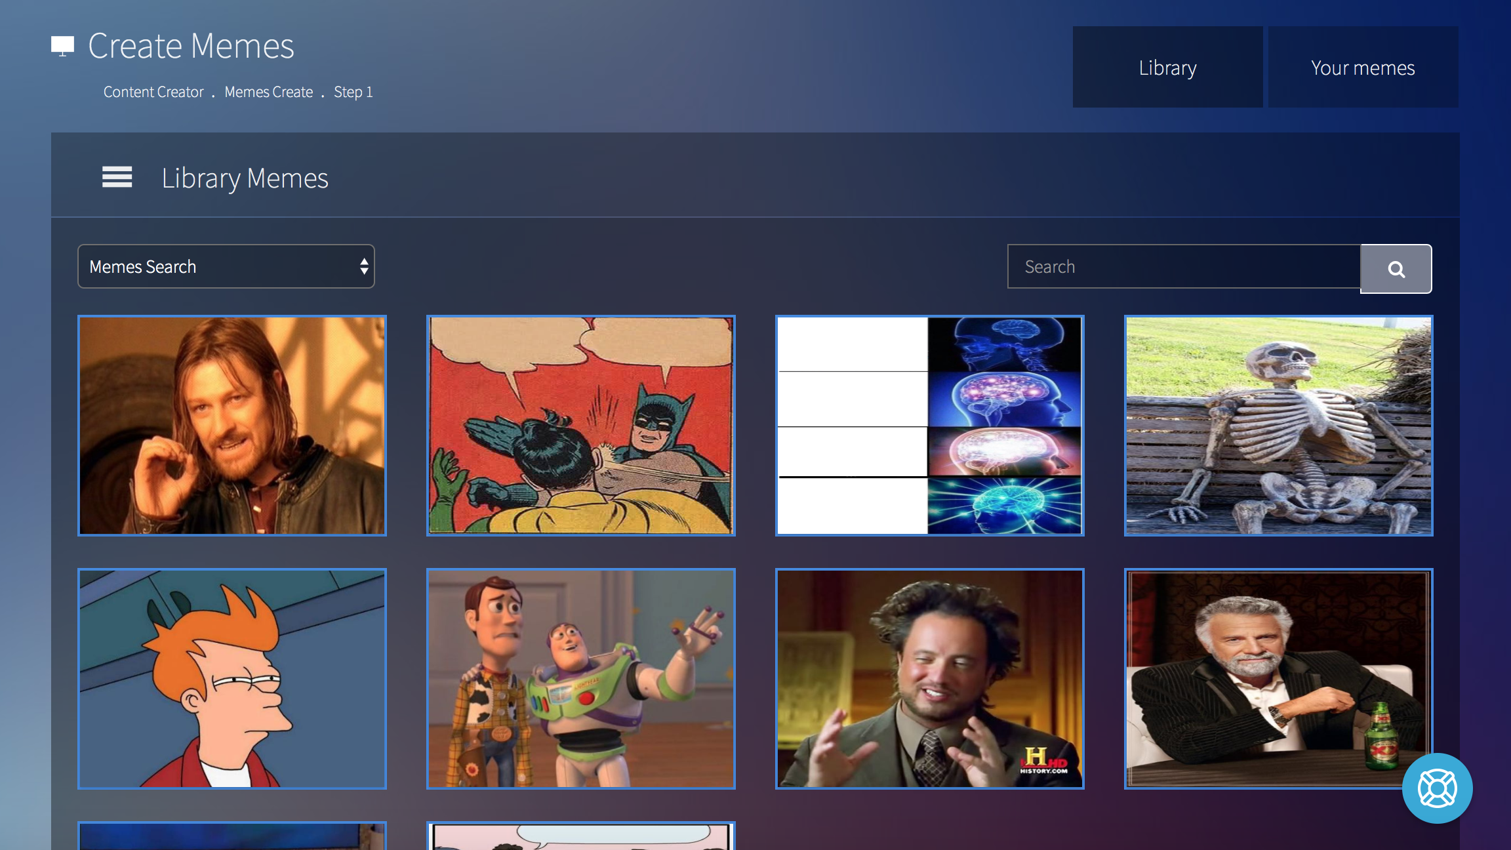Select the Futurama Fry squinting meme
Viewport: 1511px width, 850px height.
(232, 679)
